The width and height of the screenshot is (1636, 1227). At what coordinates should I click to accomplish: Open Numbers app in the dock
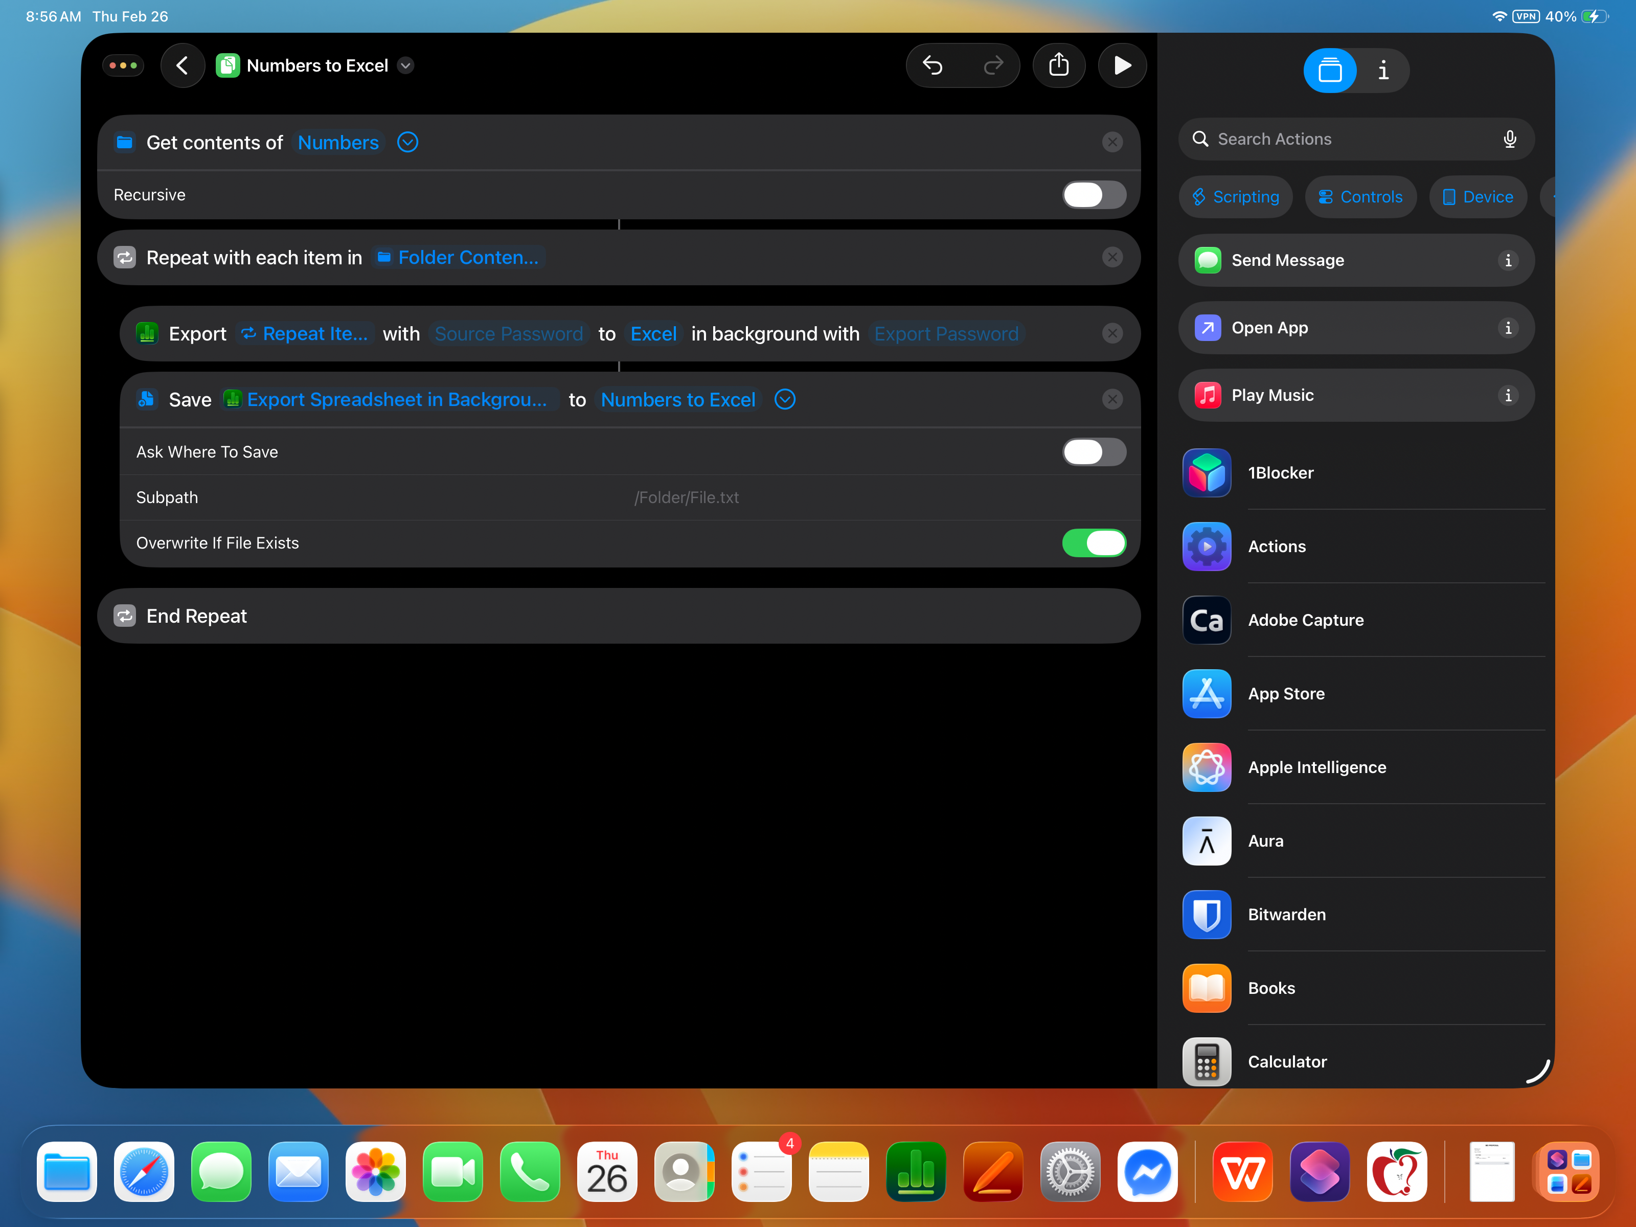(916, 1172)
